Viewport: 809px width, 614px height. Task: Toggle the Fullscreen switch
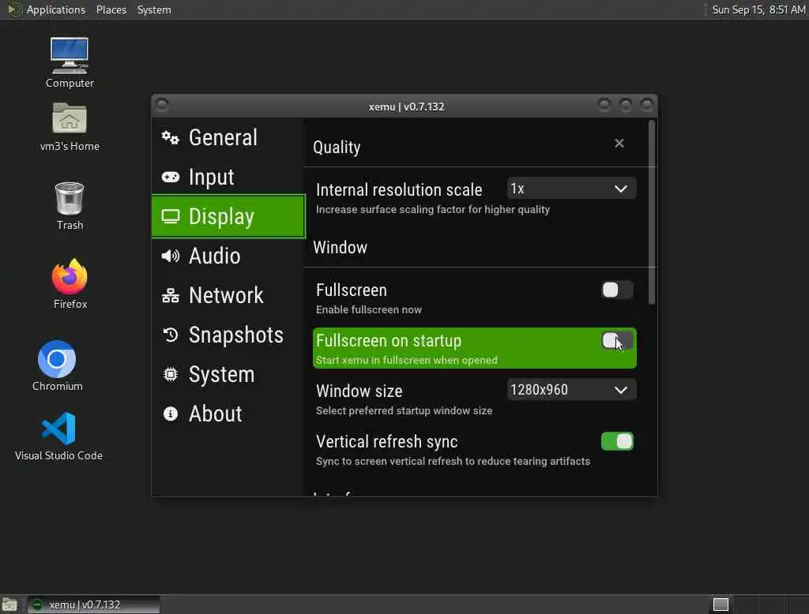coord(617,290)
